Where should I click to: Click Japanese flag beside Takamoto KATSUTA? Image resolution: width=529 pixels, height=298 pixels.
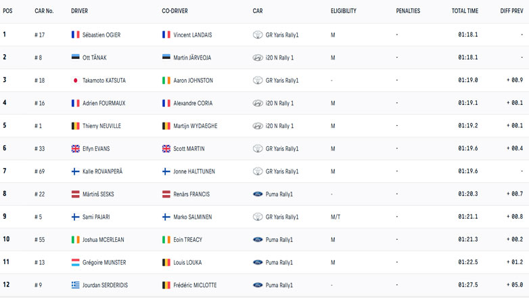75,80
